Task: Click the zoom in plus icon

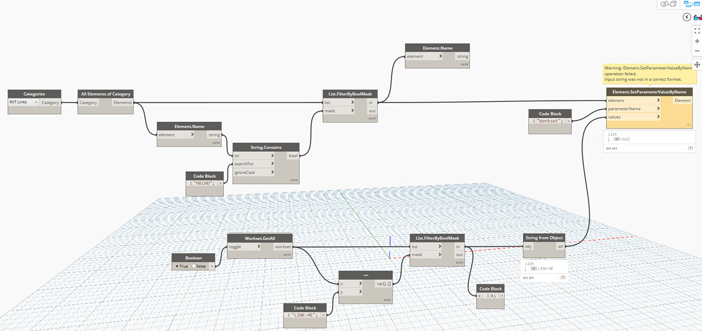Action: 697,41
